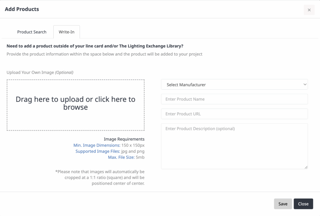Click the 'Provide the product information' instruction text
The height and width of the screenshot is (216, 320).
(104, 54)
